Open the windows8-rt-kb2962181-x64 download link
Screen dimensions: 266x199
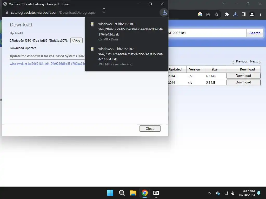[x=47, y=64]
